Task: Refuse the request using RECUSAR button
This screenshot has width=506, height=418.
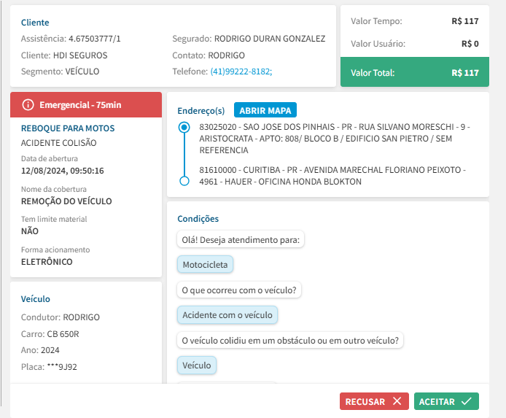Action: click(373, 401)
